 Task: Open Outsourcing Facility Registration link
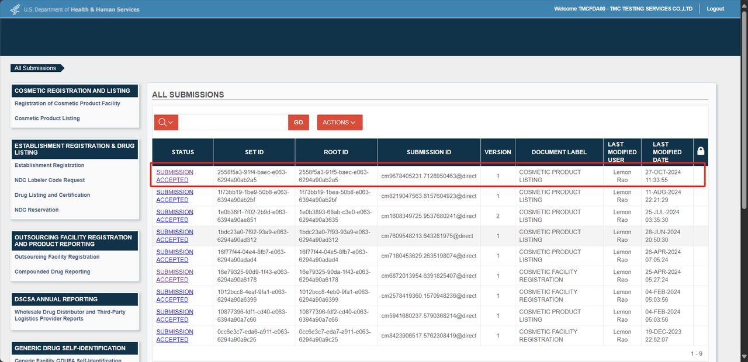(x=57, y=257)
